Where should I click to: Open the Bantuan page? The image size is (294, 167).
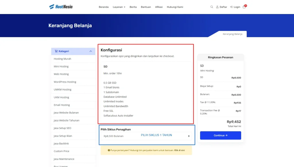[x=146, y=7]
